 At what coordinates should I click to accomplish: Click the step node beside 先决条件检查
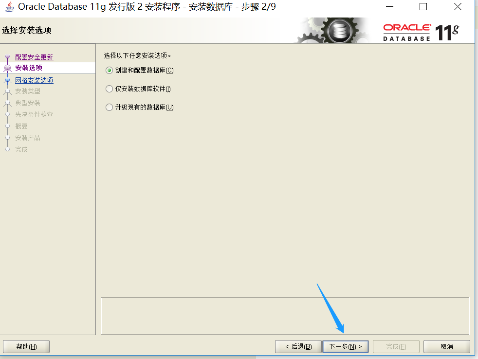7,114
